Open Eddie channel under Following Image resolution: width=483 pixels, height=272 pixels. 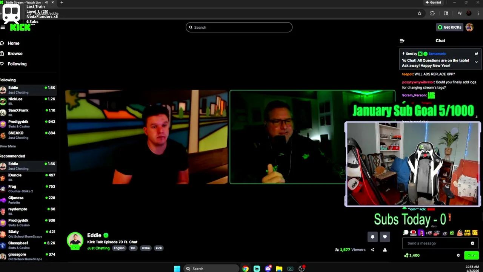click(x=28, y=90)
